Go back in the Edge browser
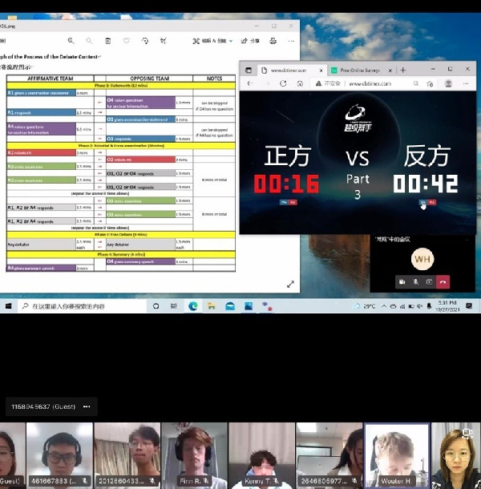The height and width of the screenshot is (489, 481). pos(249,83)
